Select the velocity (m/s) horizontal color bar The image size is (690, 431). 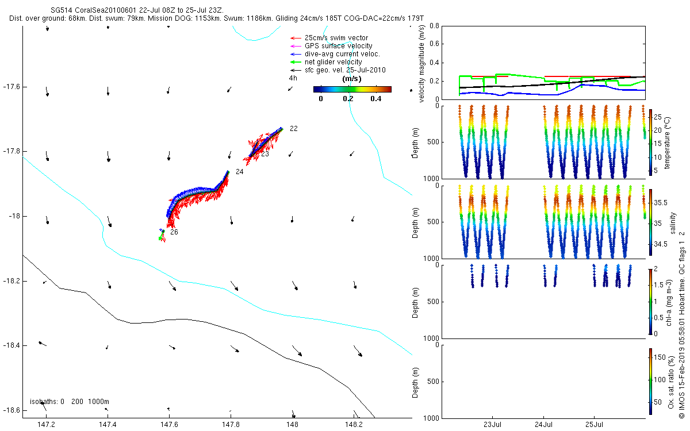352,89
